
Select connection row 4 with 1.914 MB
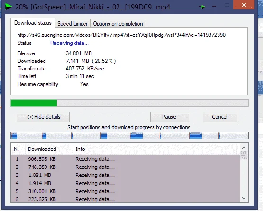(x=126, y=183)
